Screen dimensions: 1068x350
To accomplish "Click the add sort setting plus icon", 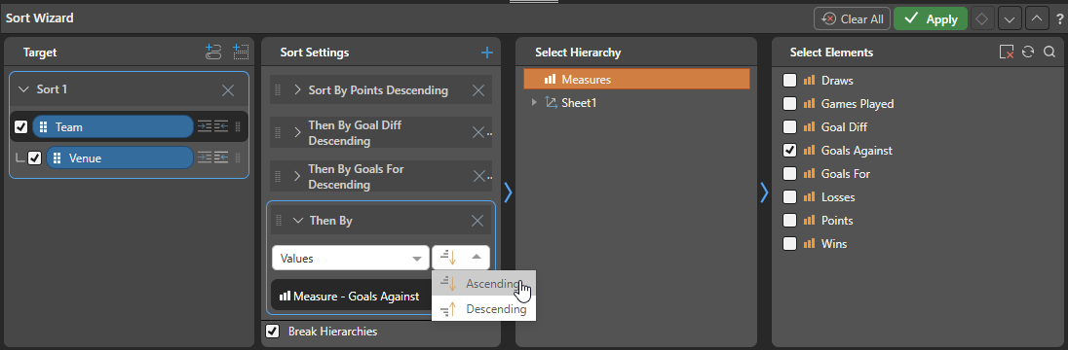I will pos(486,52).
